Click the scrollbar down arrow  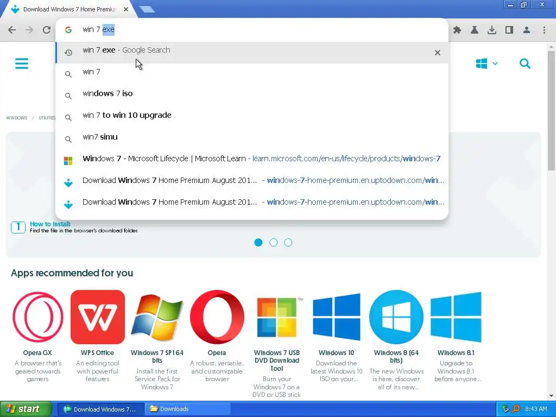(x=551, y=396)
